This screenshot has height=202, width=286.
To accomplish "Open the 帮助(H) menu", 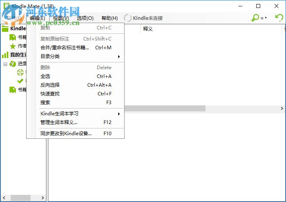I will (109, 18).
